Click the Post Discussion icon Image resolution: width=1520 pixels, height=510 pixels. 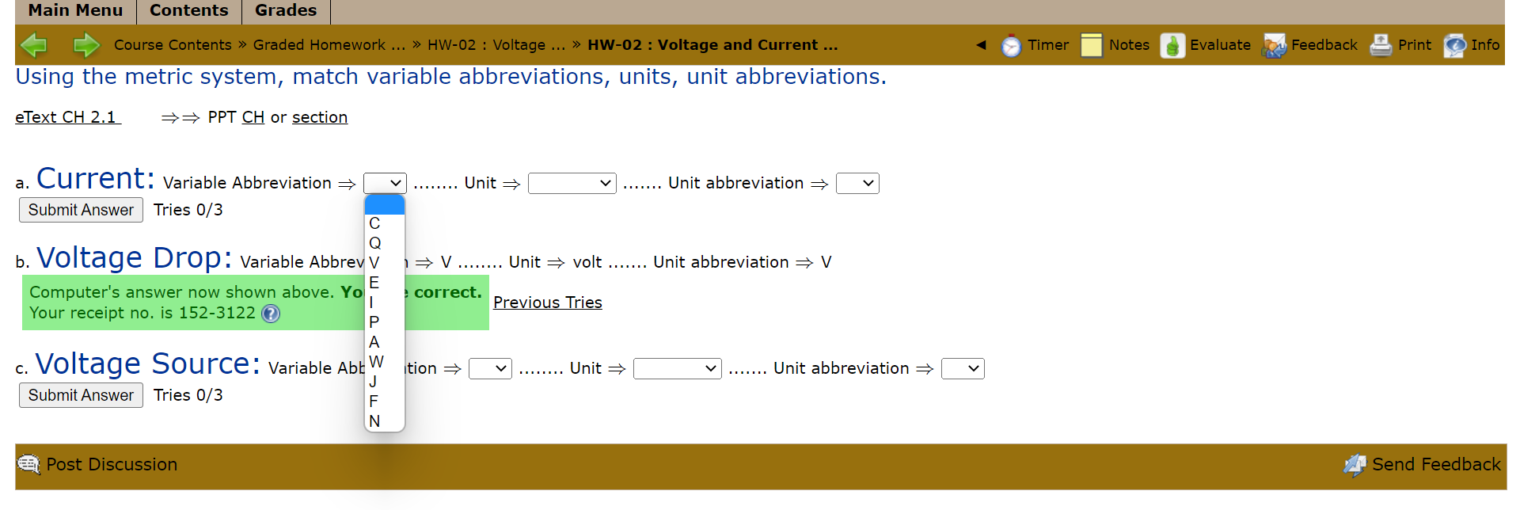(28, 465)
